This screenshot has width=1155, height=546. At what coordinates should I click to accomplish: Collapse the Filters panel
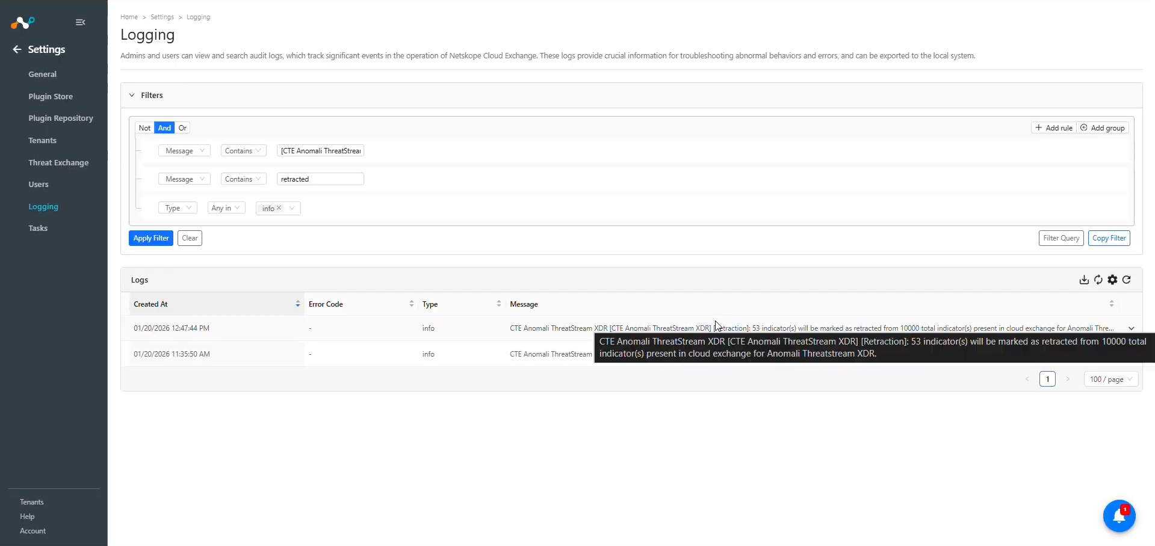(x=132, y=95)
